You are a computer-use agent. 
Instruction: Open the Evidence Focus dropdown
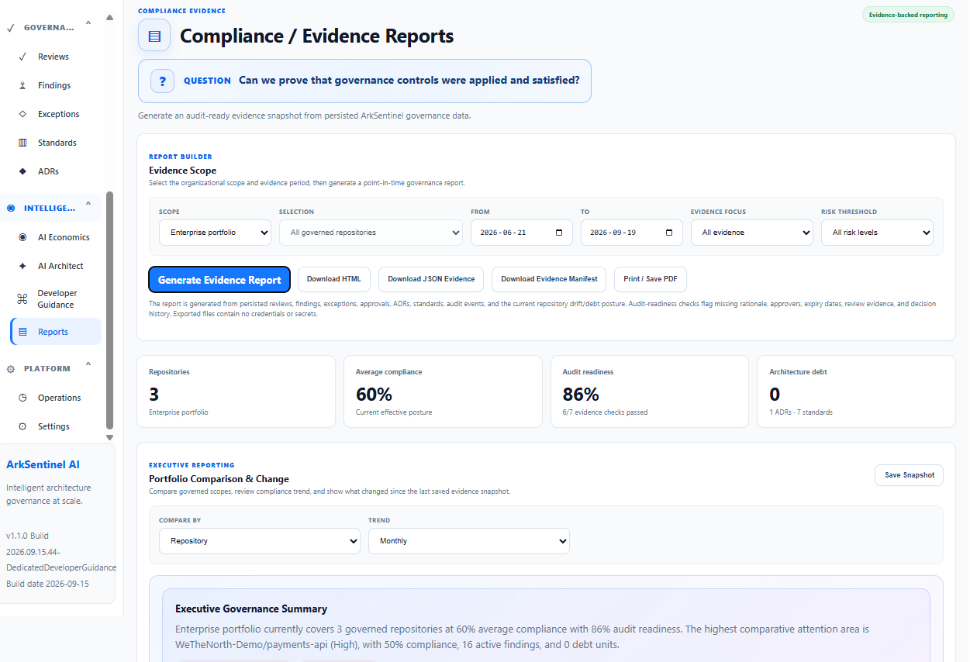click(752, 233)
